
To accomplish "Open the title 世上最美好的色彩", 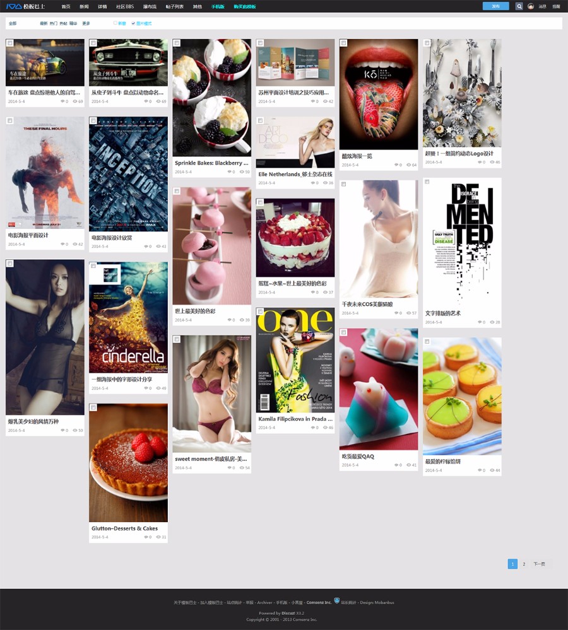I will pos(196,311).
